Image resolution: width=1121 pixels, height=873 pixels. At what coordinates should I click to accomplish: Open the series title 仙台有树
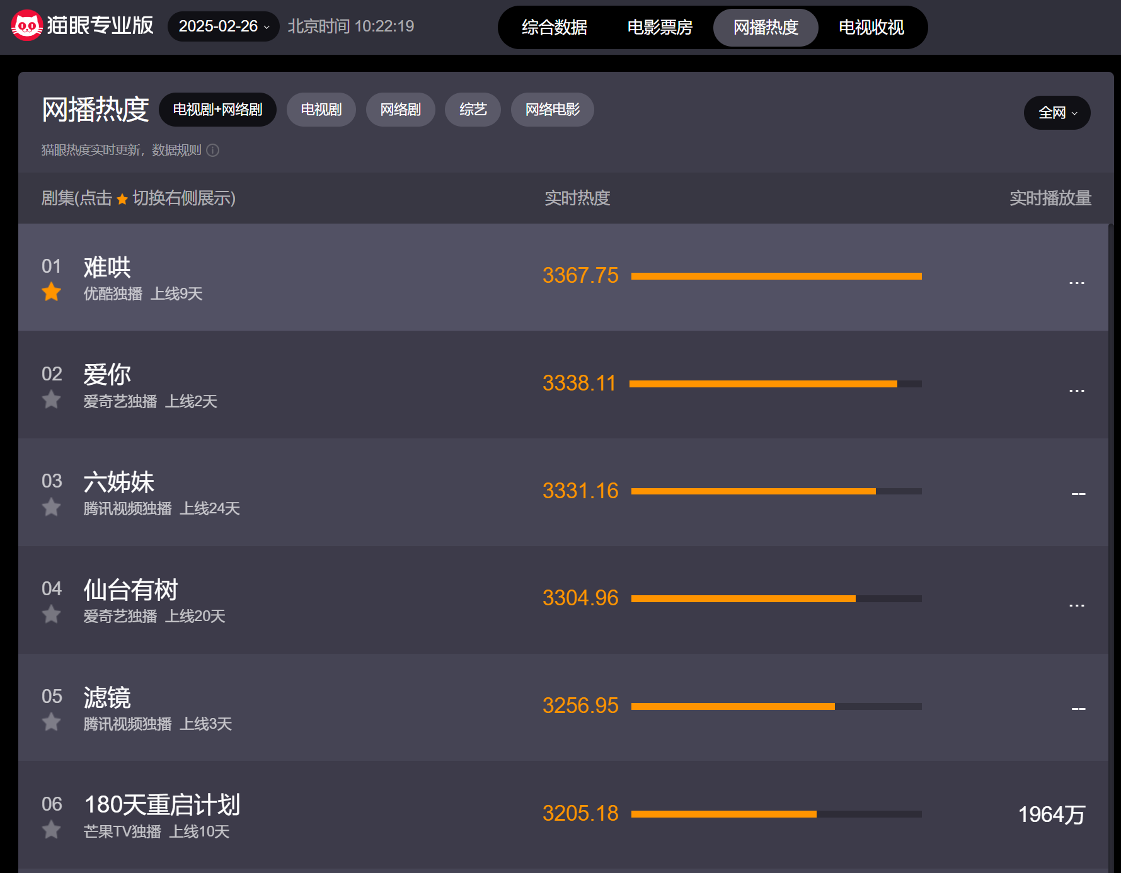coord(131,590)
